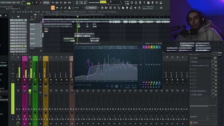Click the red record button

[41, 3]
